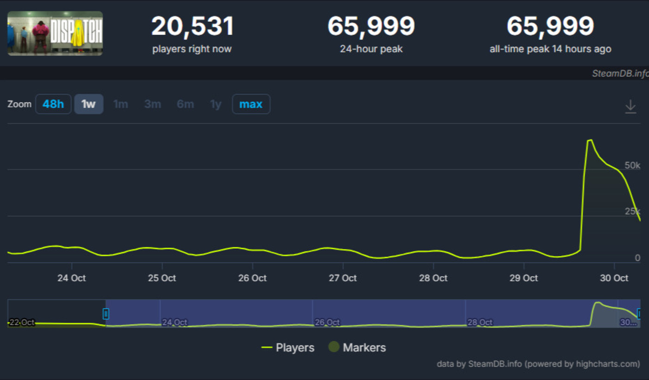649x380 pixels.
Task: Click the all-time peak 14 hours ago text
Action: [x=550, y=49]
